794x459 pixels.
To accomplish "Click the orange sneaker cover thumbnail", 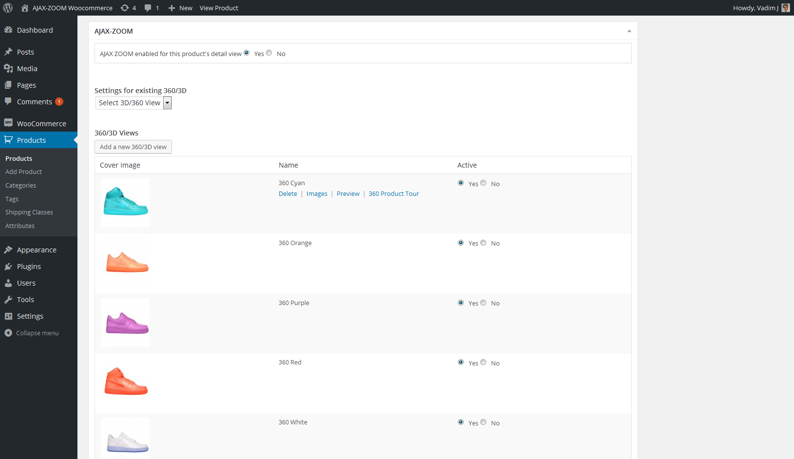I will pos(125,263).
